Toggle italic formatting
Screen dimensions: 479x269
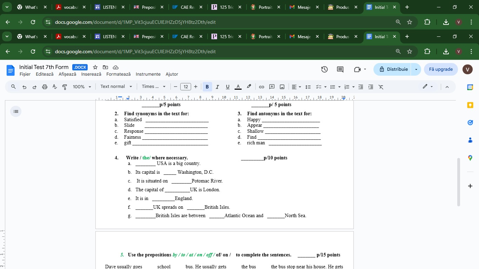point(217,87)
